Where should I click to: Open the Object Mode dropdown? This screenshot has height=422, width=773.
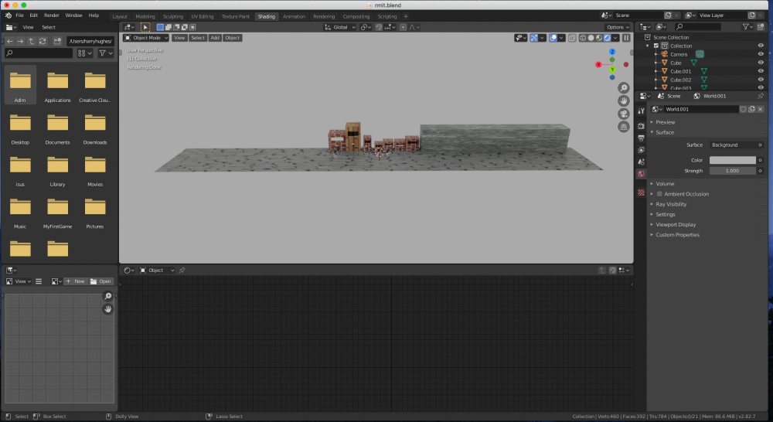(146, 38)
